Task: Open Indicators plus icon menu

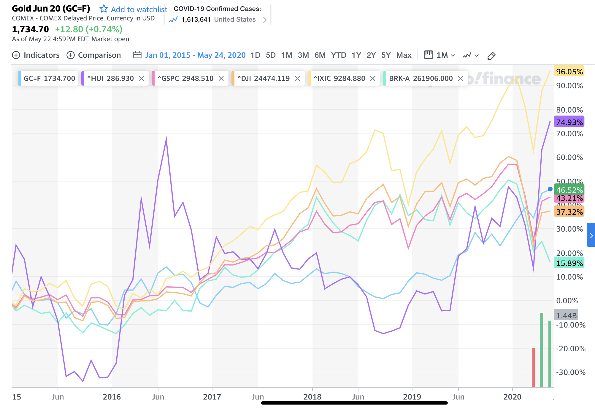Action: click(16, 55)
